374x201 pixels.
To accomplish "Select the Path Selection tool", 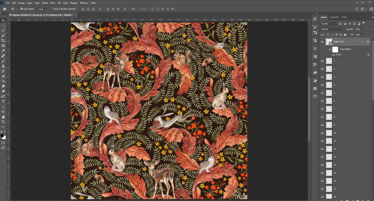I will (3, 107).
